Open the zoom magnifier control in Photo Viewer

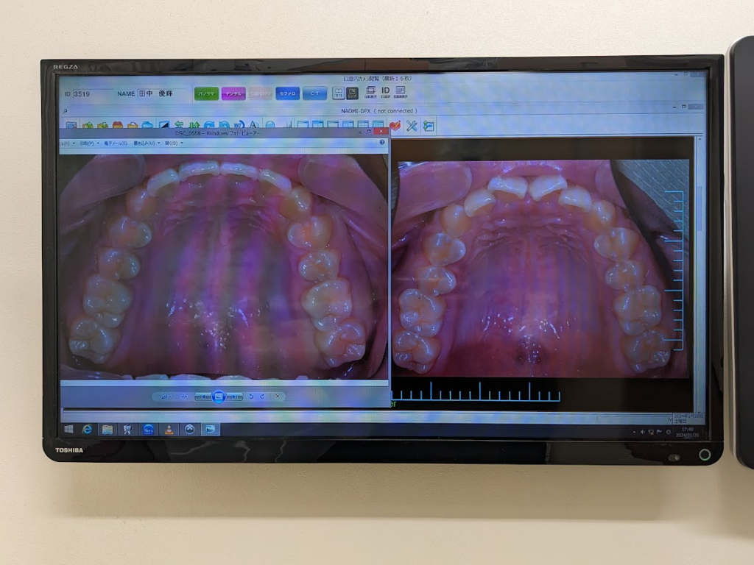(163, 397)
